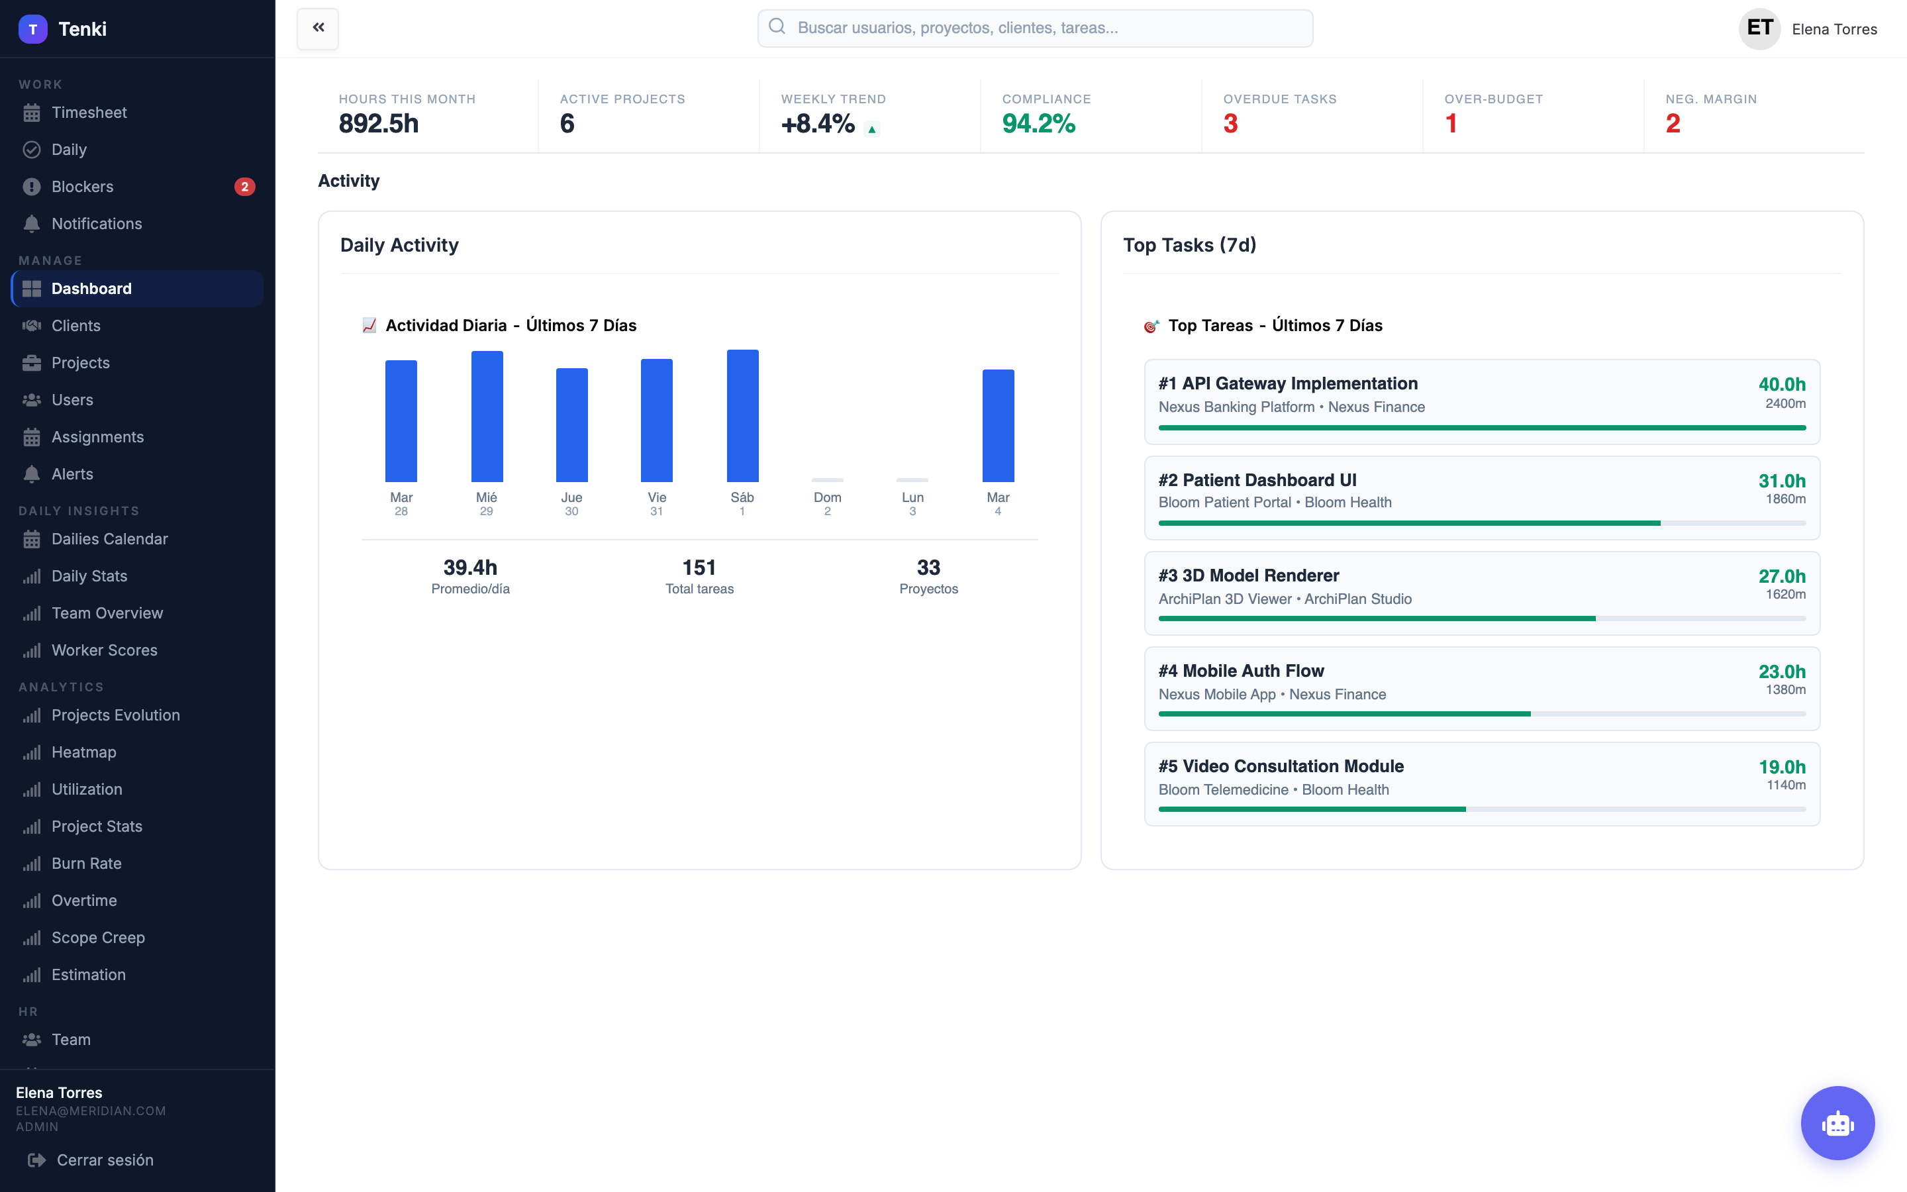Click the Blockers exclamation icon
Image resolution: width=1907 pixels, height=1192 pixels.
[x=32, y=187]
